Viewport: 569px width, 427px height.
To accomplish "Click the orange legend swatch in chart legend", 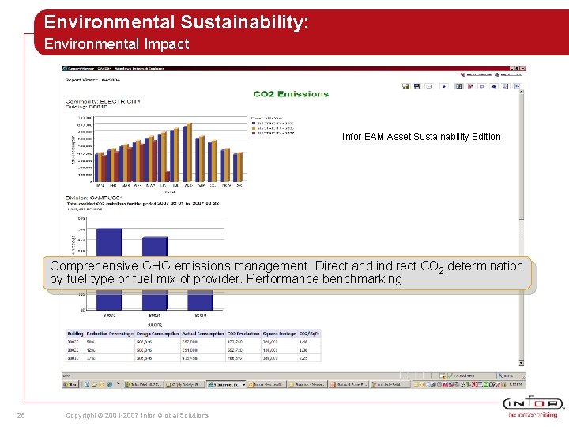I will pos(254,128).
